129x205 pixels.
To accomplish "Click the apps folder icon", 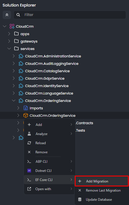I will click(16, 34).
